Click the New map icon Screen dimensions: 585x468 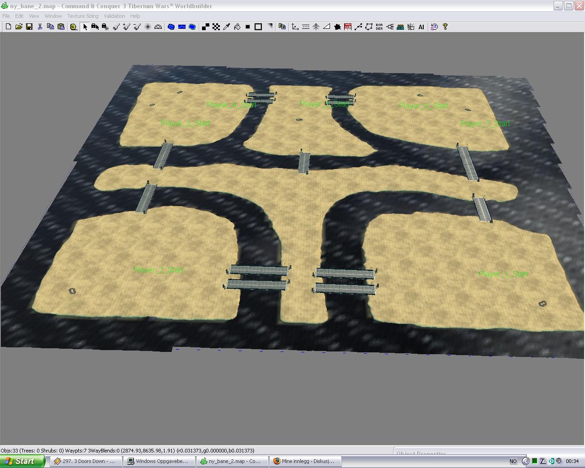8,27
